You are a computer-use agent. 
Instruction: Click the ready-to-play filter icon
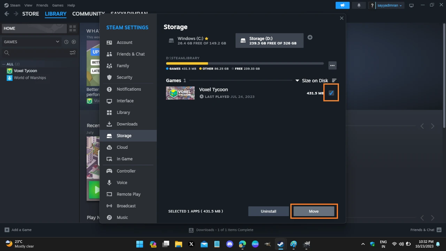(74, 42)
